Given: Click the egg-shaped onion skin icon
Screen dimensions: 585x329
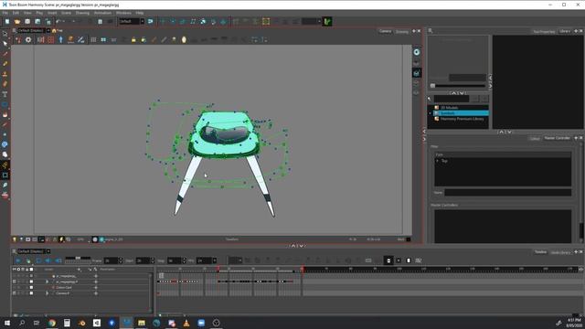Looking at the screenshot, I should coord(184,39).
